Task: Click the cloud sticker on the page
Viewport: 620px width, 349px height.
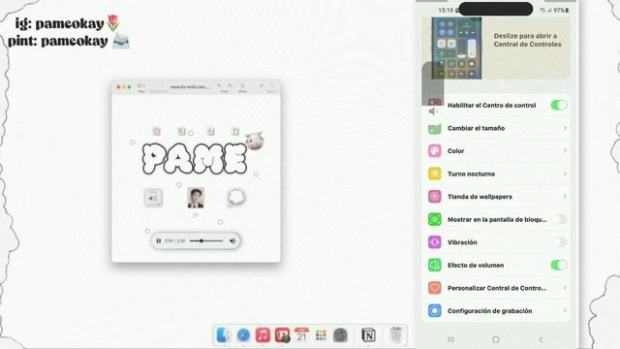Action: tap(236, 197)
